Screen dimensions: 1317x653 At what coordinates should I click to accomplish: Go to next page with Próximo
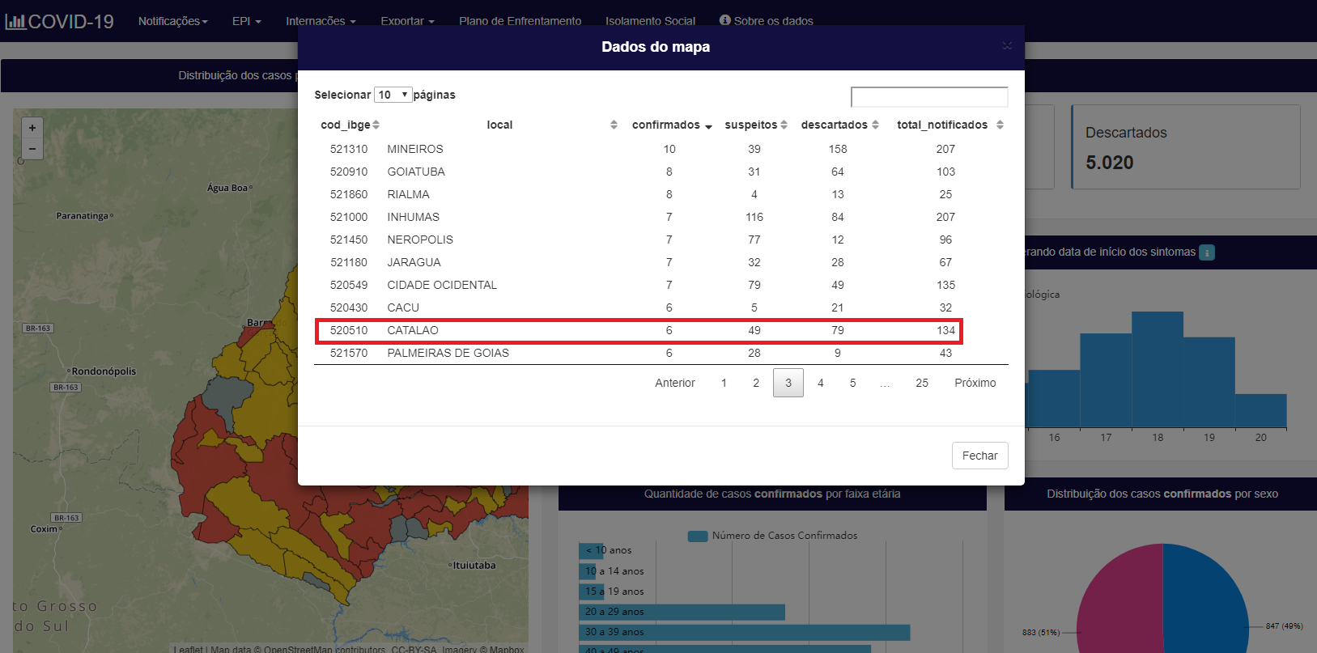point(975,383)
